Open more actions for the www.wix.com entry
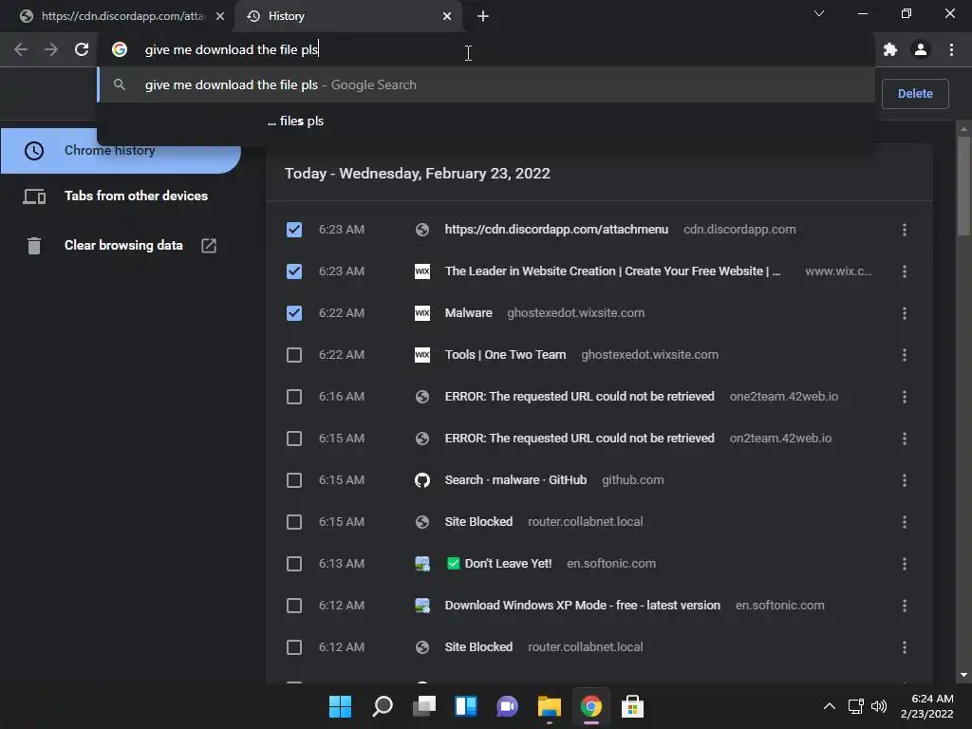972x729 pixels. pyautogui.click(x=905, y=271)
